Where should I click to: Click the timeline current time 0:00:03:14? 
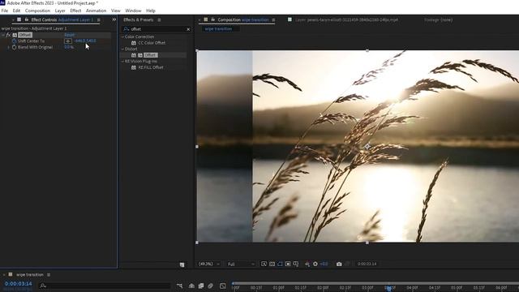click(x=18, y=284)
